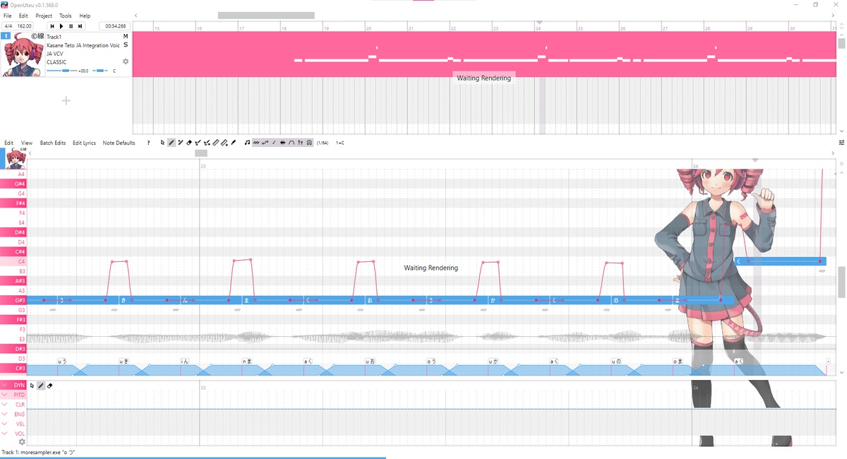Toggle vibrato display wavy-line button
This screenshot has width=847, height=459.
pos(256,143)
